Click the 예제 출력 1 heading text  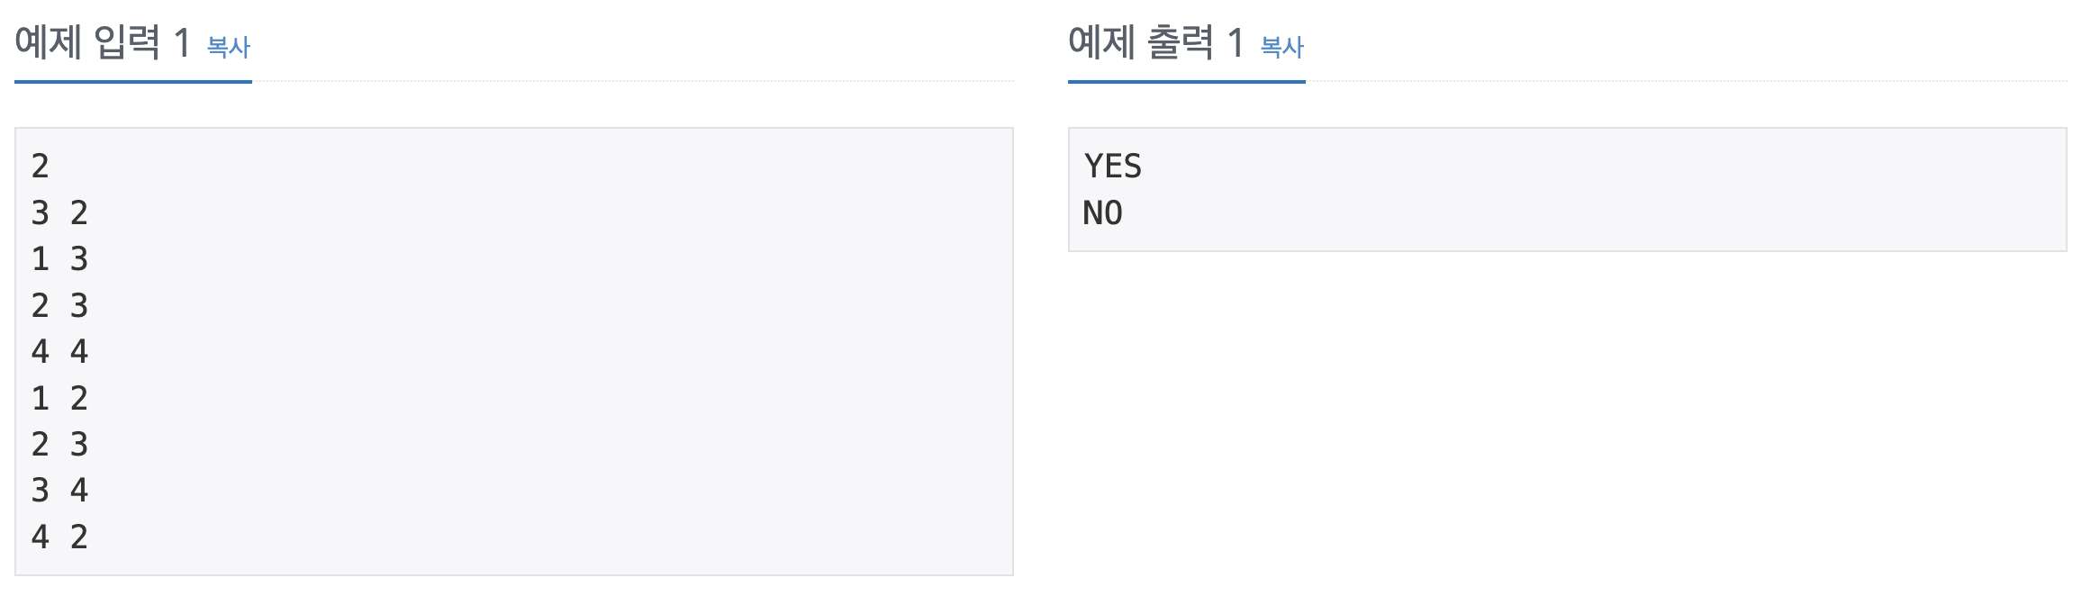[x=1155, y=42]
